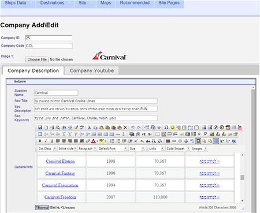Viewport: 260px width, 213px height.
Task: Open the Paragraph format dropdown
Action: tap(87, 148)
